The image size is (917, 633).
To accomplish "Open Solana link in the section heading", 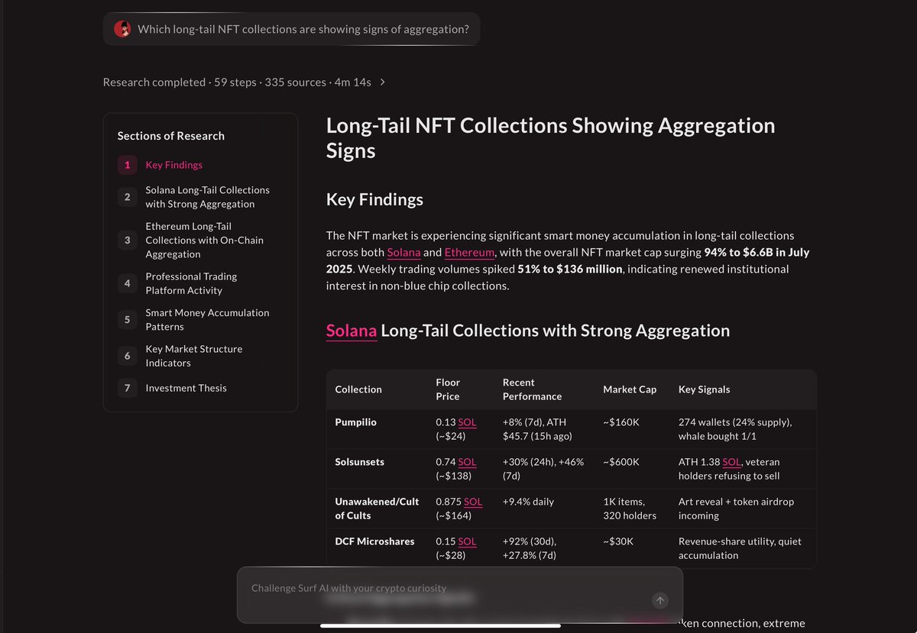I will click(352, 331).
